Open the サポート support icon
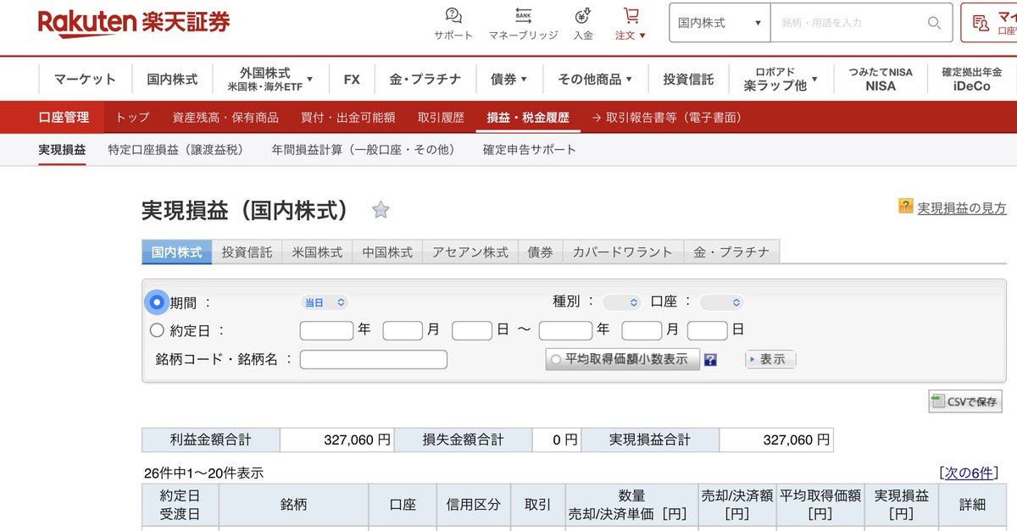Viewport: 1017px width, 531px height. click(453, 24)
